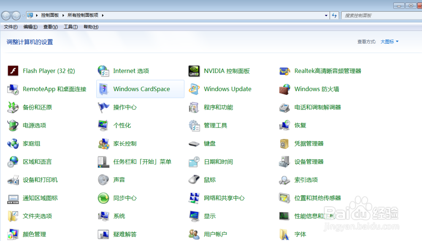Open the 系统 computer icon
Screen dimensions: 422x241
point(103,216)
